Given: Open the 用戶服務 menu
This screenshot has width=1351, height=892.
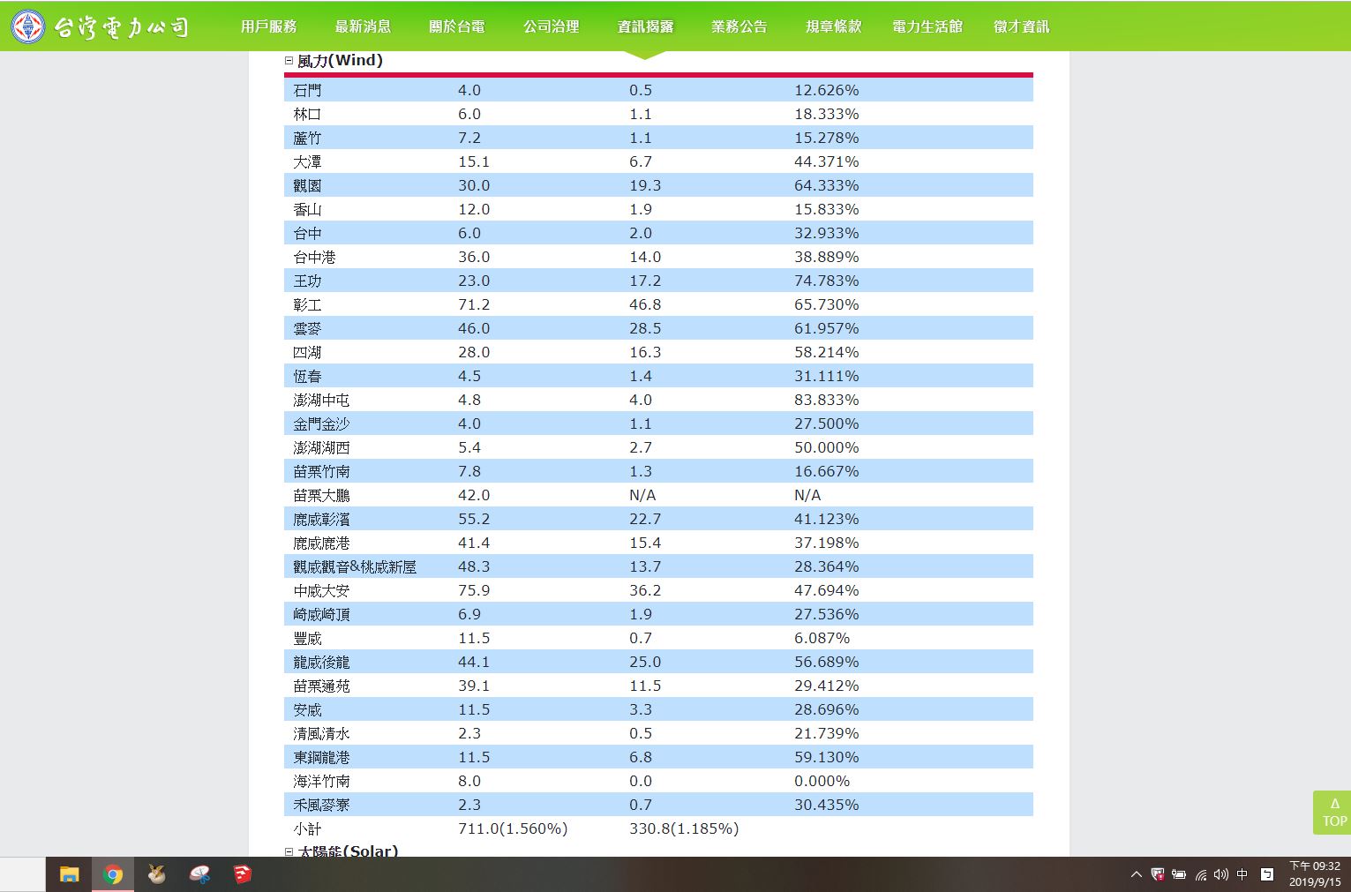Looking at the screenshot, I should tap(269, 26).
